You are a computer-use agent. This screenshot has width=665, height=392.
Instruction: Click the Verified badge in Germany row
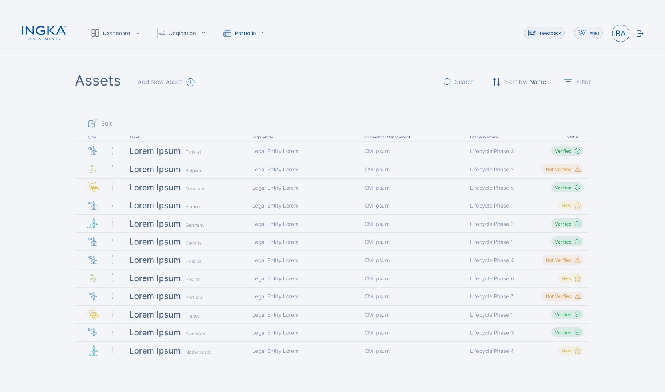(x=567, y=224)
